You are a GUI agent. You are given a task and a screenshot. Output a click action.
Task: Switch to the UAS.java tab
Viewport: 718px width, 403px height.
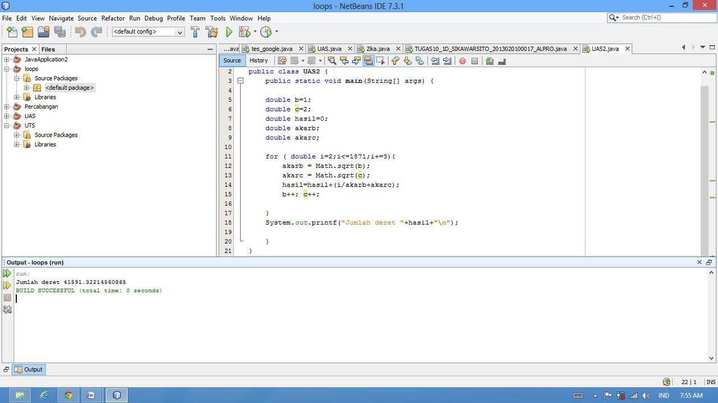[329, 49]
